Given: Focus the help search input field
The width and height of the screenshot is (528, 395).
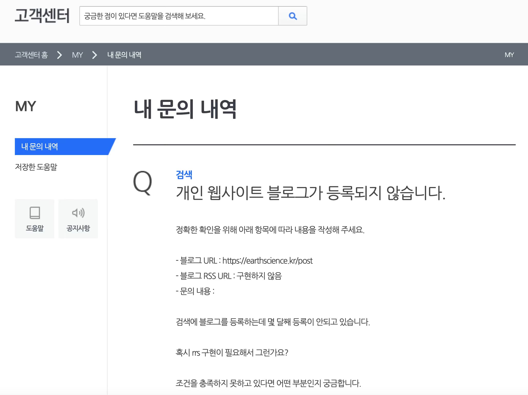Looking at the screenshot, I should (x=179, y=16).
